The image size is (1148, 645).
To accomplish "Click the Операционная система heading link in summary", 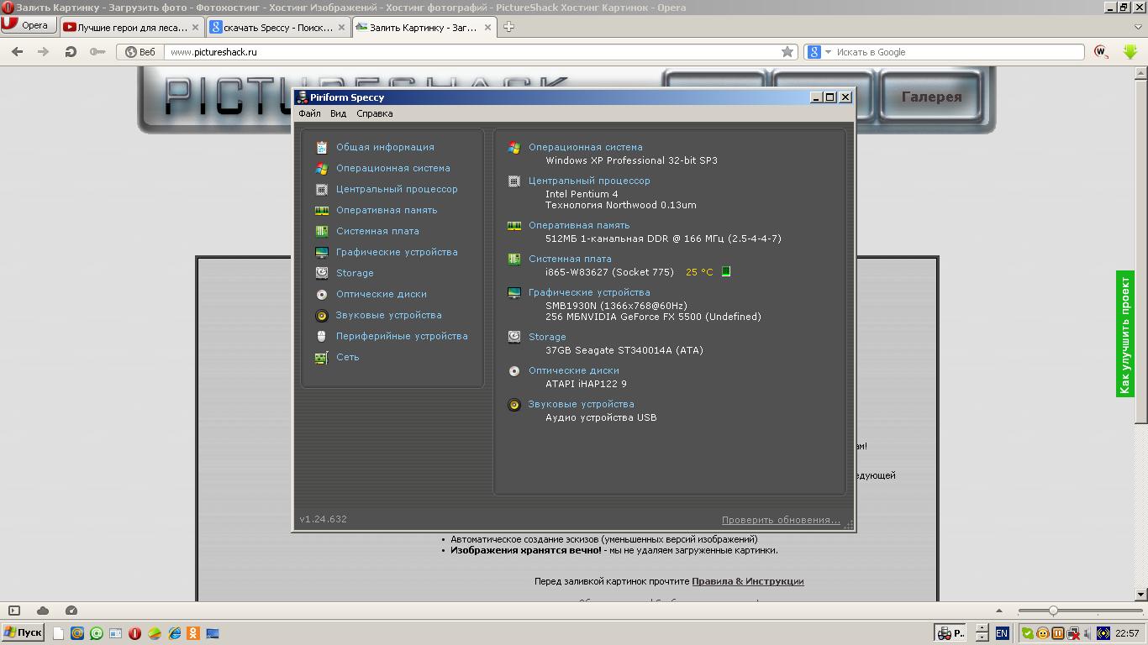I will pos(585,147).
